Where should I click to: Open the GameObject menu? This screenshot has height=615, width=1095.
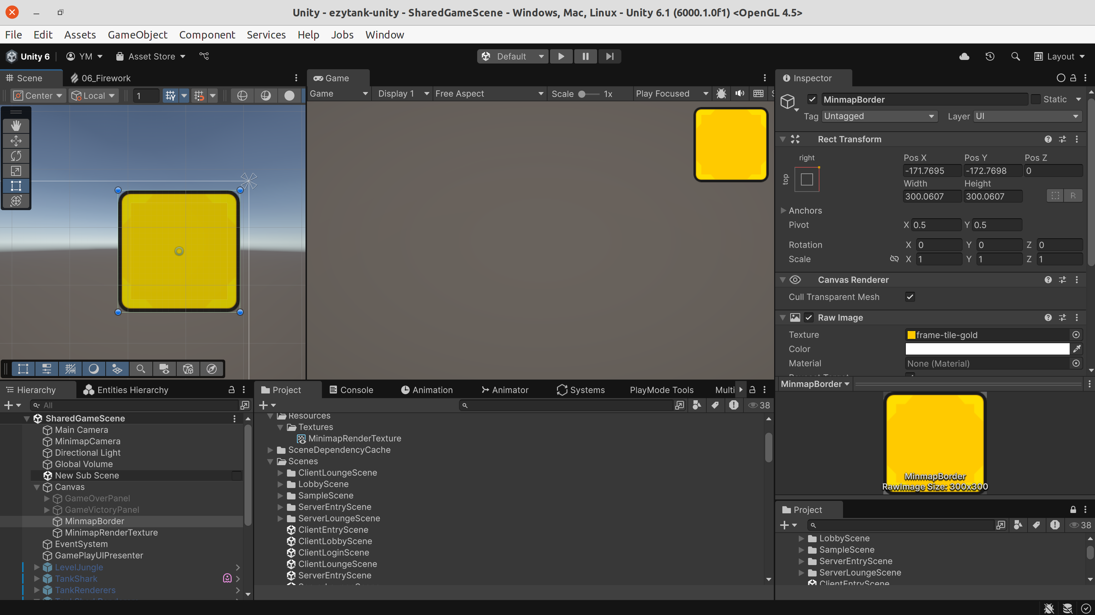click(x=137, y=34)
